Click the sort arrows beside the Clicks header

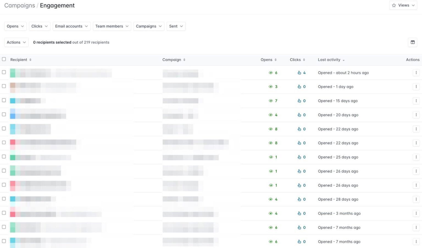304,60
